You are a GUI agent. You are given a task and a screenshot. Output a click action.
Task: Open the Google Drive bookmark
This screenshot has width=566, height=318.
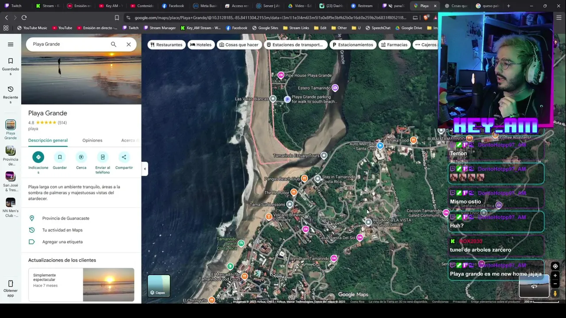tap(409, 28)
